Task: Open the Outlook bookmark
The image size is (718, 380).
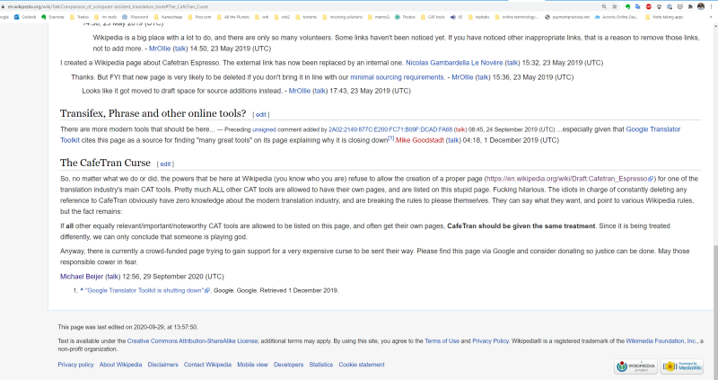Action: (x=25, y=17)
